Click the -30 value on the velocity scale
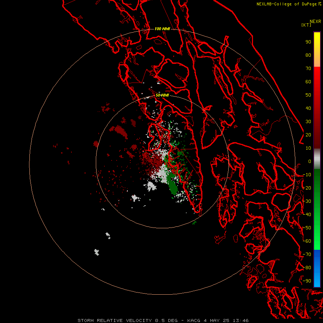323x323 pixels. pos(307,201)
